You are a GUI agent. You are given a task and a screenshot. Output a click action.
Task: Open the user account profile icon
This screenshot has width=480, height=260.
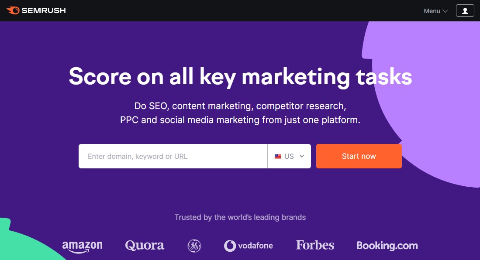[465, 10]
